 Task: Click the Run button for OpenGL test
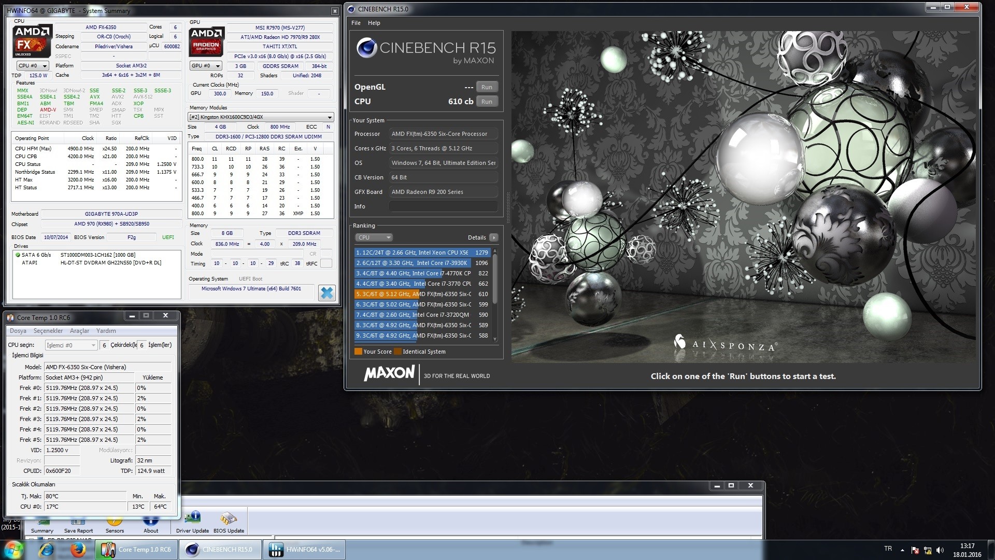click(487, 87)
